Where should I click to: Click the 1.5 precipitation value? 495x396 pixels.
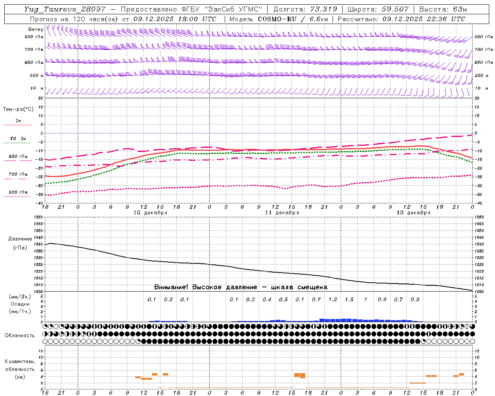[349, 300]
